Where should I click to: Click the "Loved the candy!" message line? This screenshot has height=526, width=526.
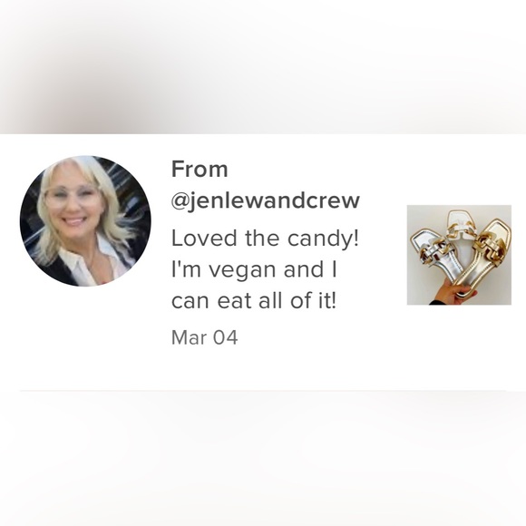[265, 238]
